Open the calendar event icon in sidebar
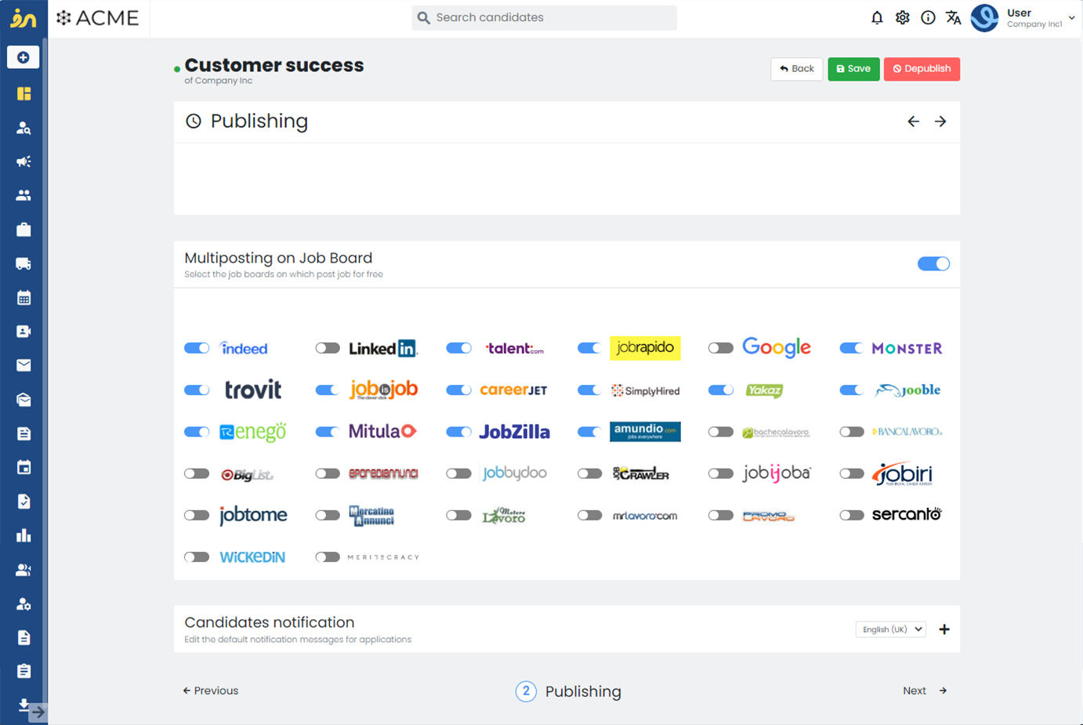Image resolution: width=1083 pixels, height=725 pixels. click(24, 467)
